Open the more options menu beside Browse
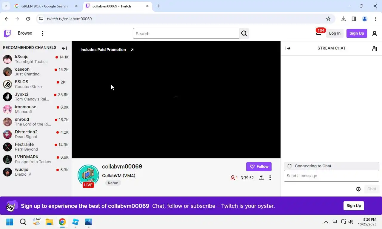 click(43, 33)
